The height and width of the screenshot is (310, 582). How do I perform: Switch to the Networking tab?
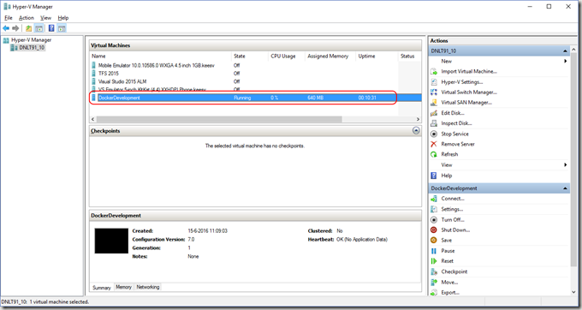point(148,287)
